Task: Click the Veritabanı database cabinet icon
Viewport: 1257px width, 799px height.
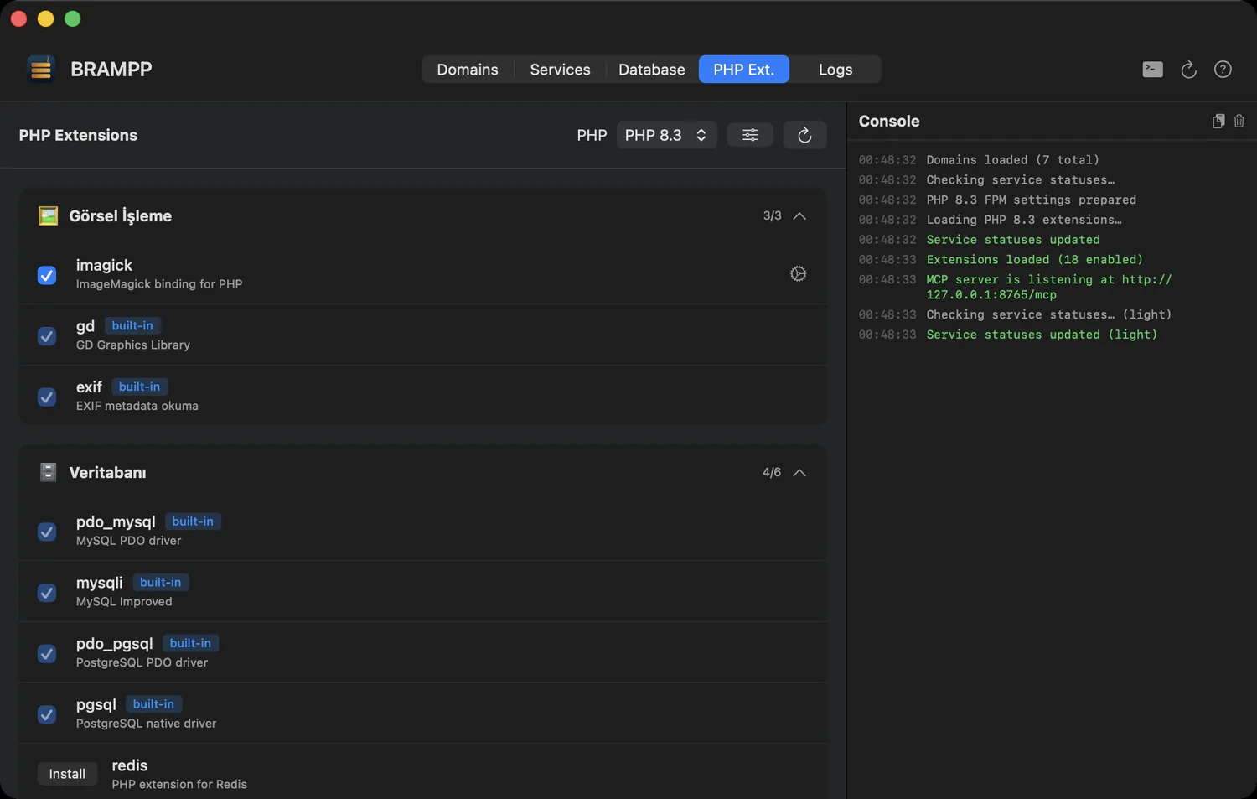Action: pyautogui.click(x=48, y=472)
